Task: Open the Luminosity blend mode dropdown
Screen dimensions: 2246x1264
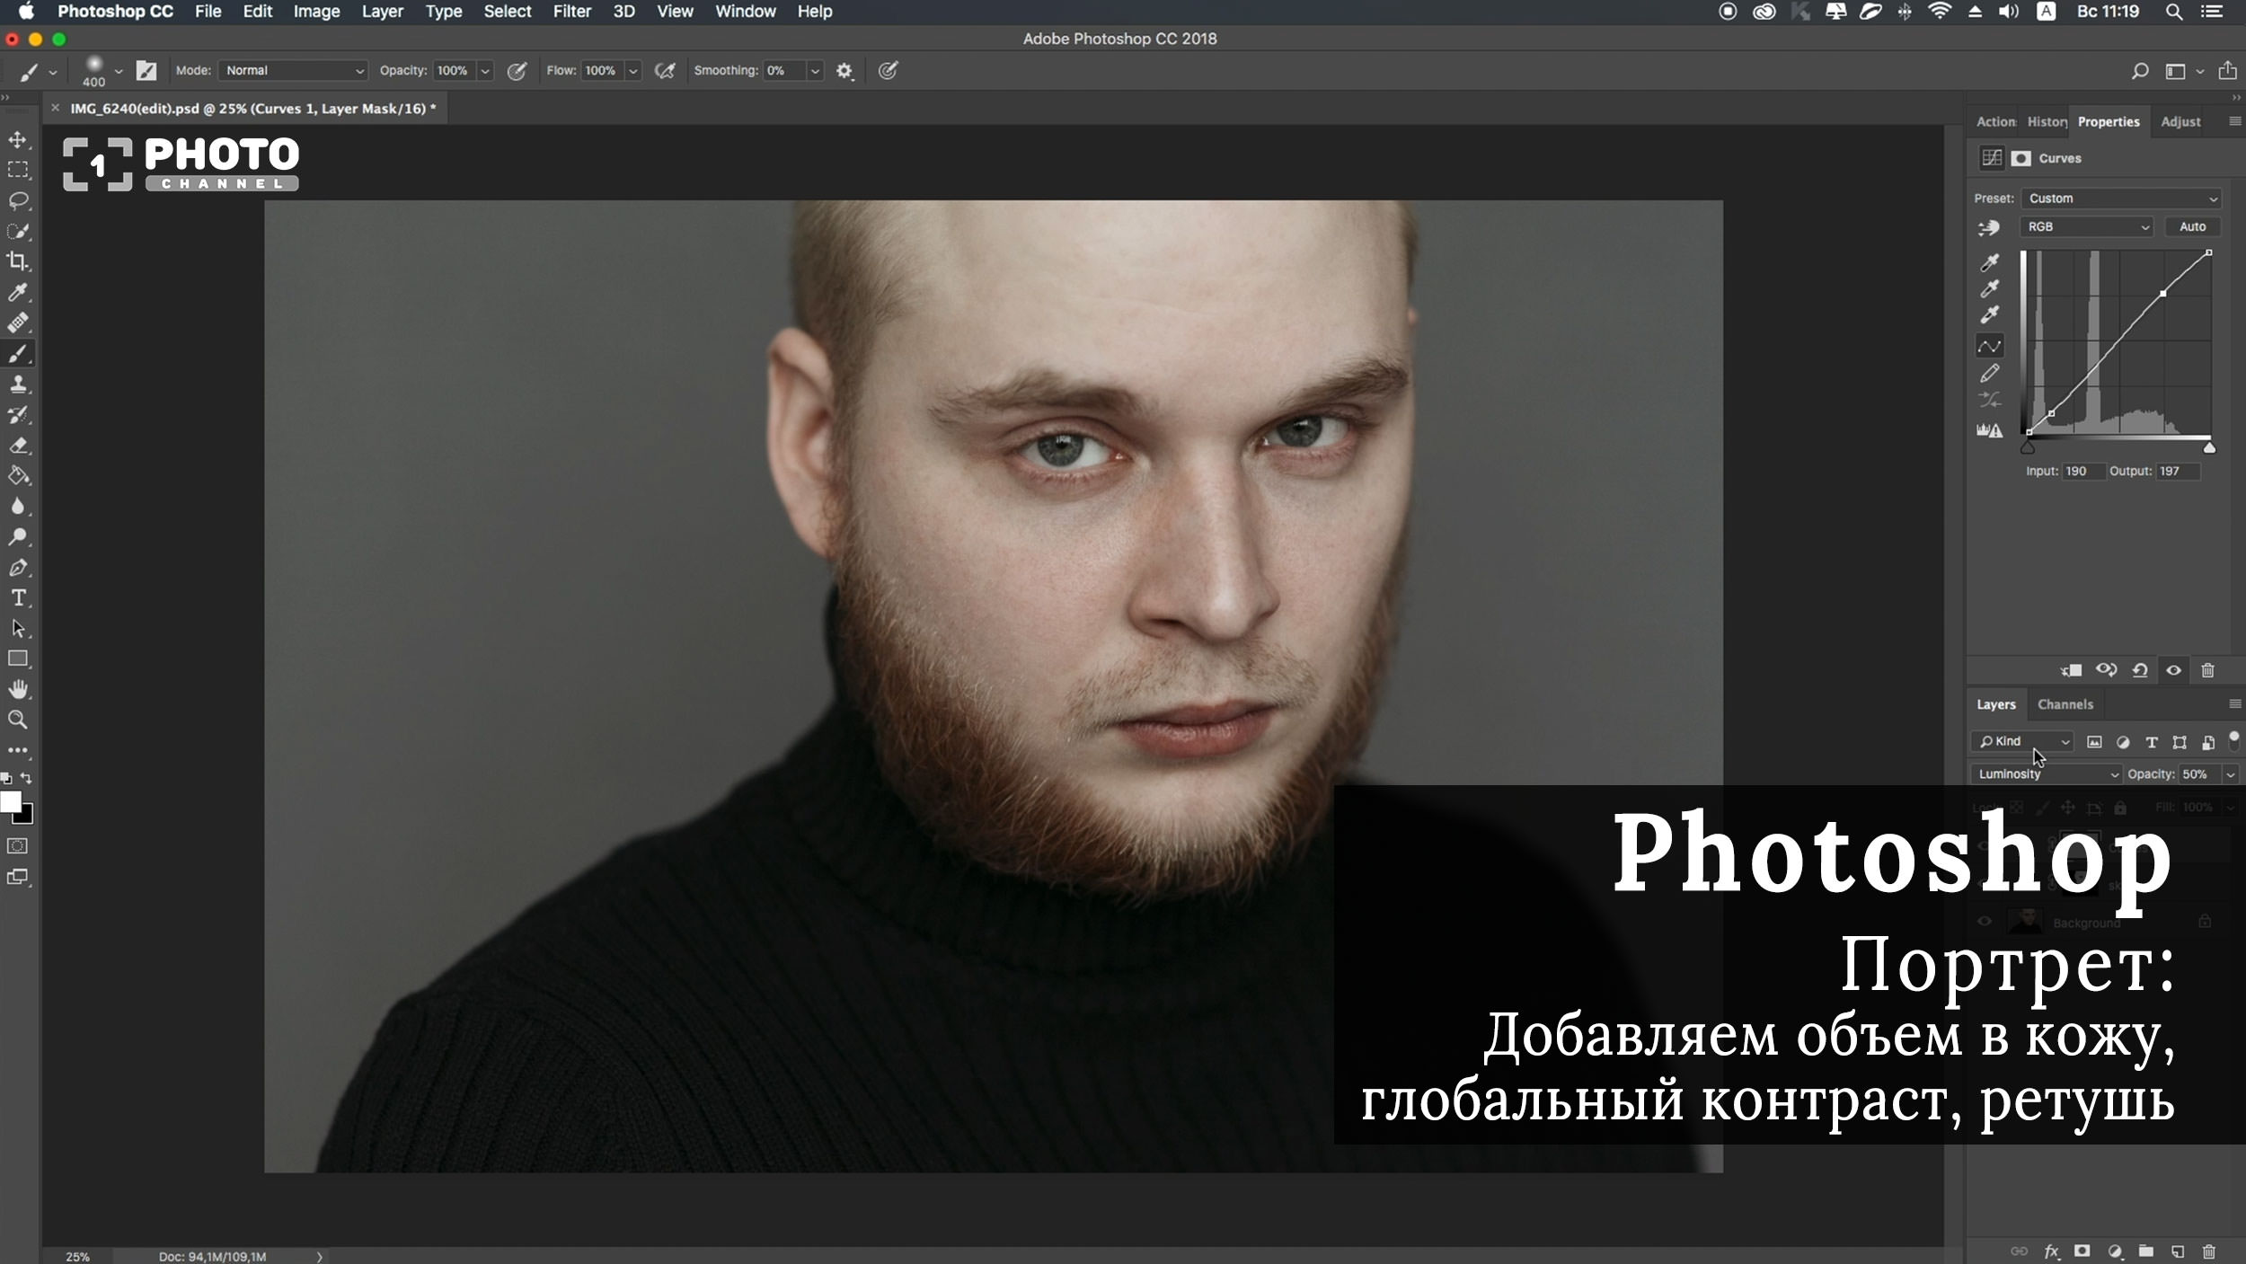Action: (x=2047, y=774)
